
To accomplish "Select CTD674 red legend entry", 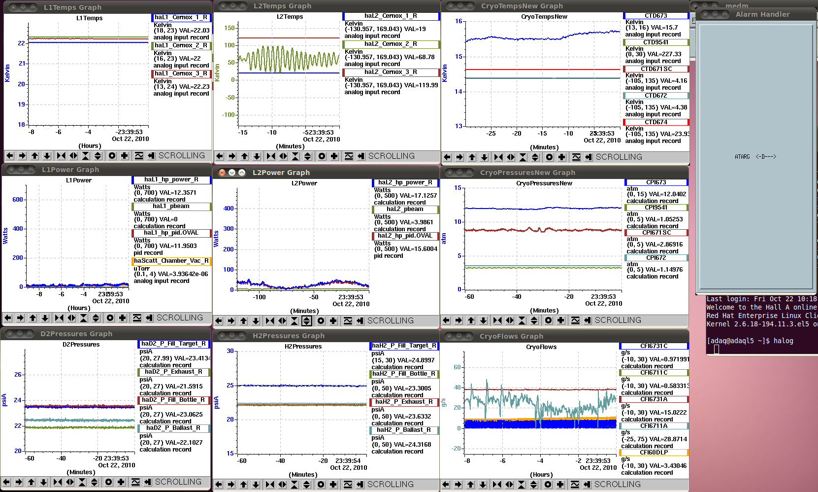I will tap(656, 122).
